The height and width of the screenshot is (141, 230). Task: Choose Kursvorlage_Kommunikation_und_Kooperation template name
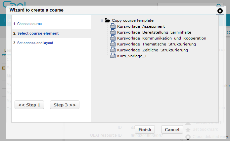point(161,38)
